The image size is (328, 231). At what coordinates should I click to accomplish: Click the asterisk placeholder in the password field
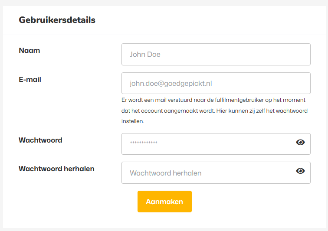point(144,143)
